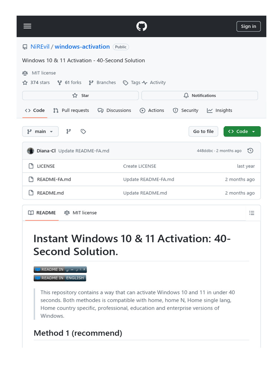The image size is (275, 366).
Task: Star the windows-activation repository
Action: click(x=80, y=95)
